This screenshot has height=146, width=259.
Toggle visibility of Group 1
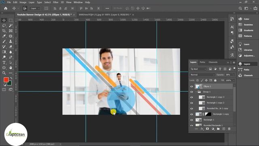pos(191,92)
